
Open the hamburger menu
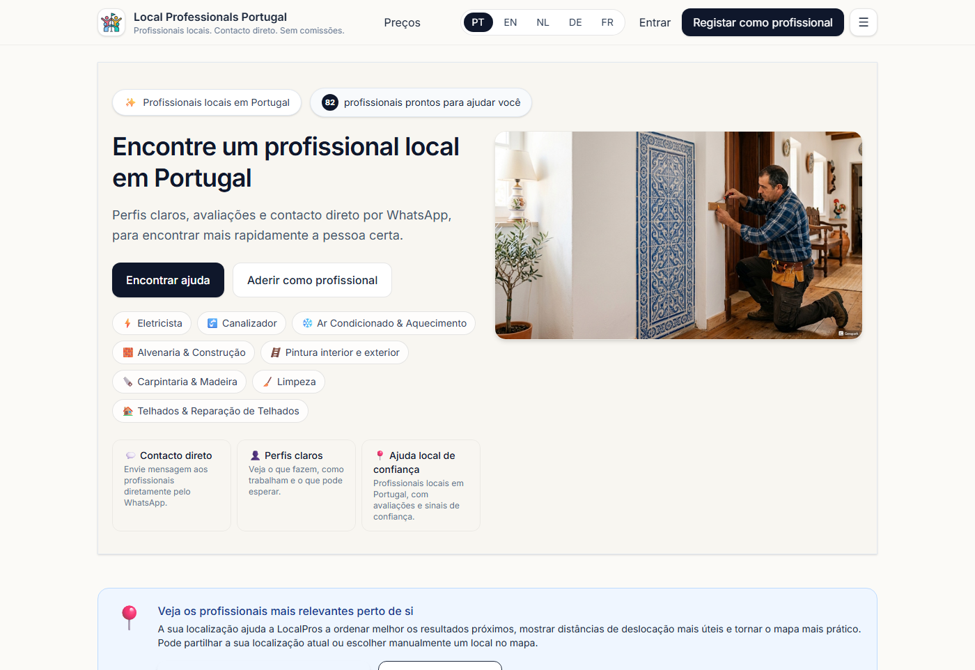tap(864, 22)
